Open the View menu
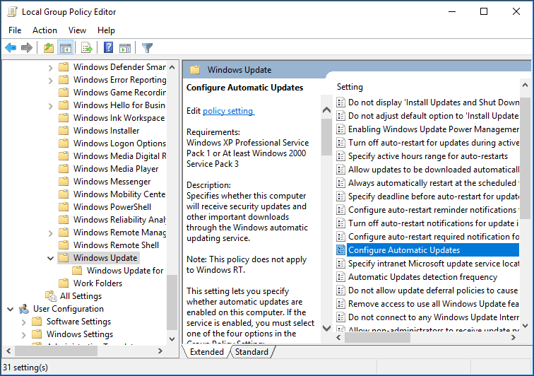The width and height of the screenshot is (534, 376). coord(77,30)
